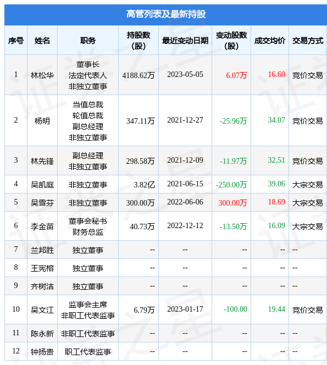Click the 最近变动日期 column header
This screenshot has height=365, width=327.
[185, 41]
